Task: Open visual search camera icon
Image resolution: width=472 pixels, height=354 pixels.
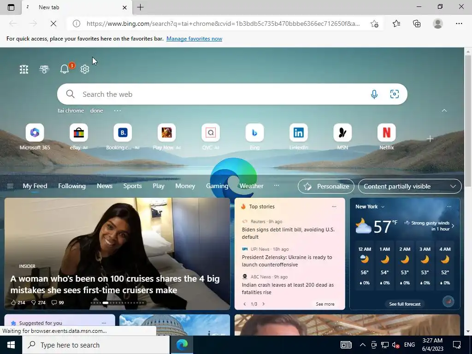Action: (395, 94)
